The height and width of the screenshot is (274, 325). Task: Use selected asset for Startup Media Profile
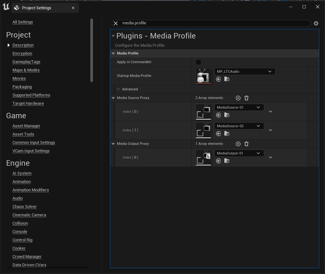[219, 79]
